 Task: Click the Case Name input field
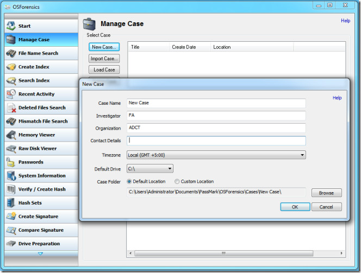[216, 103]
